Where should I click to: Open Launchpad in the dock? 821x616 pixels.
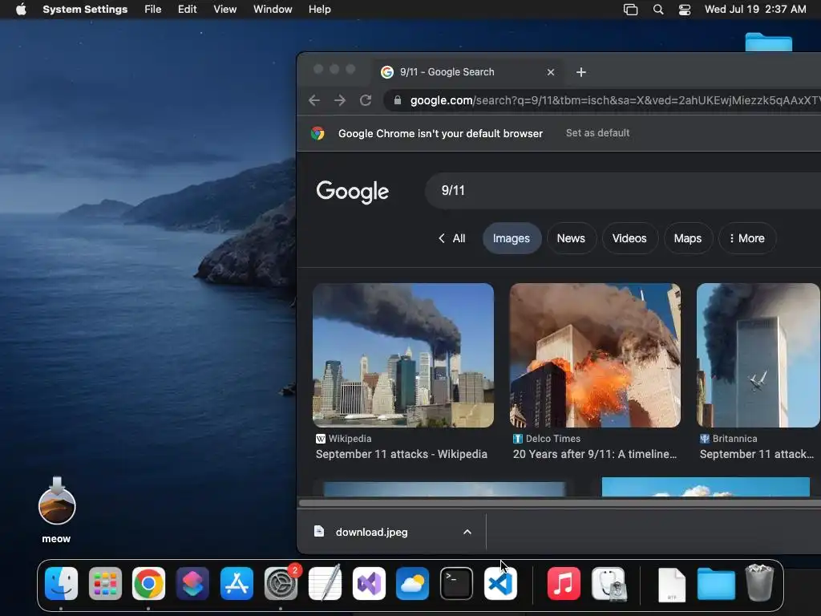(x=105, y=583)
